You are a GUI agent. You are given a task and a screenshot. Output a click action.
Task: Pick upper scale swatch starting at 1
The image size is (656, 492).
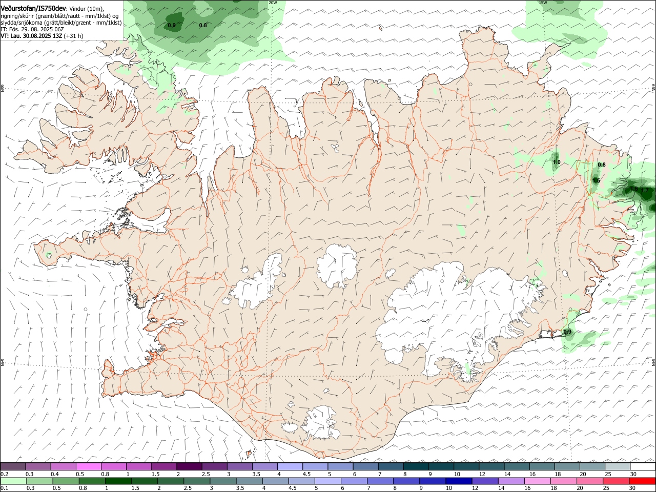(x=139, y=466)
